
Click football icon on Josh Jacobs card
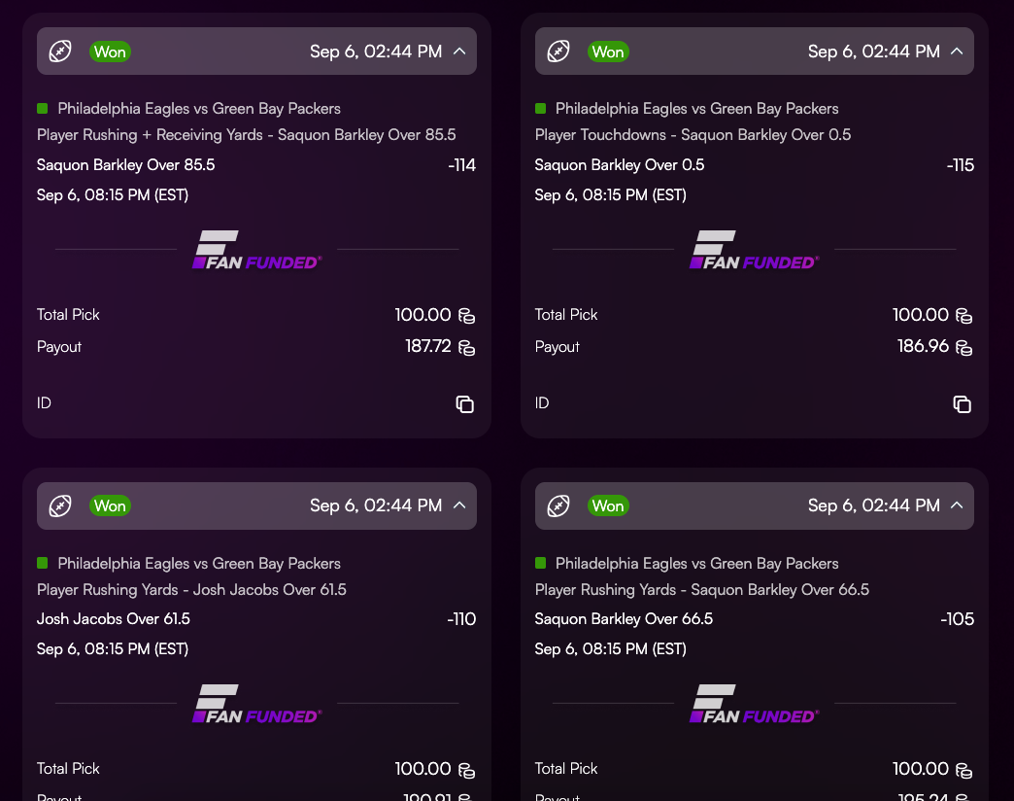coord(60,505)
